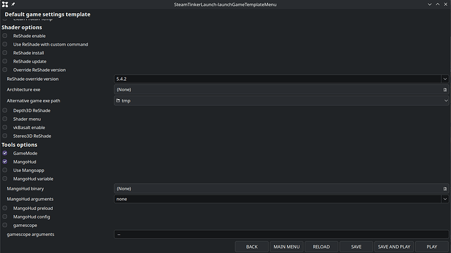Screen dimensions: 451x253
Task: Maximize the SteamTinkerLaunch window
Action: [437, 5]
